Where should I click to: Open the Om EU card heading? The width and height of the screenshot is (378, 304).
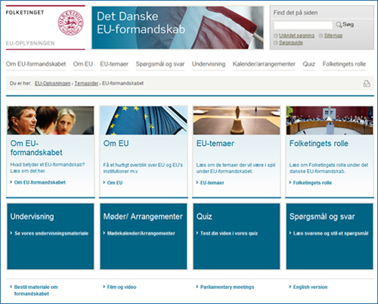tap(116, 144)
